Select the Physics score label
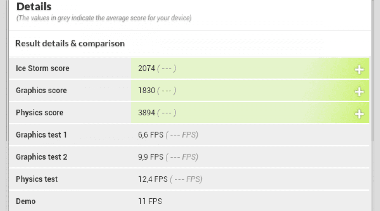 pos(40,113)
